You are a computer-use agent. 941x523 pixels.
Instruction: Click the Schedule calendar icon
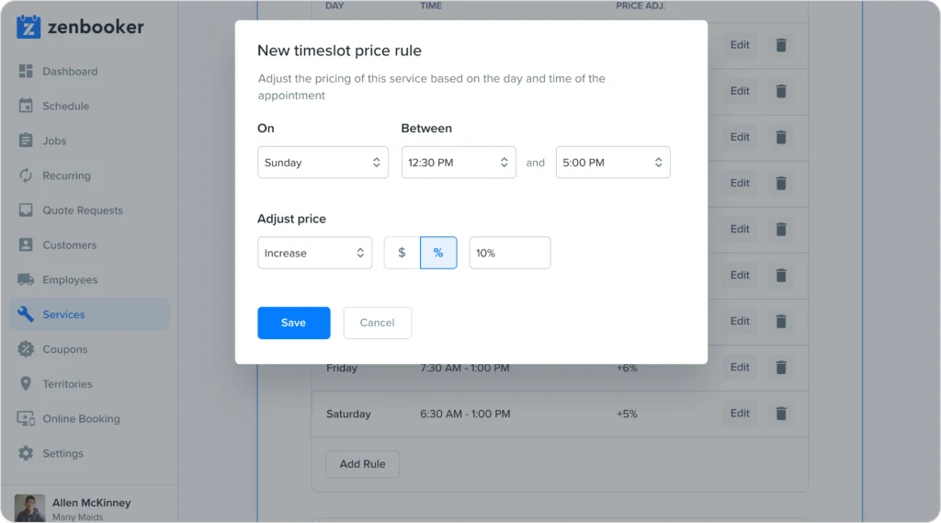click(x=26, y=106)
